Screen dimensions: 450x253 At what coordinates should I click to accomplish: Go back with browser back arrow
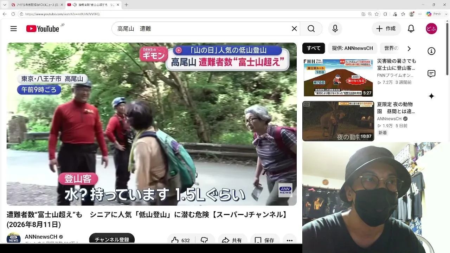click(x=5, y=14)
